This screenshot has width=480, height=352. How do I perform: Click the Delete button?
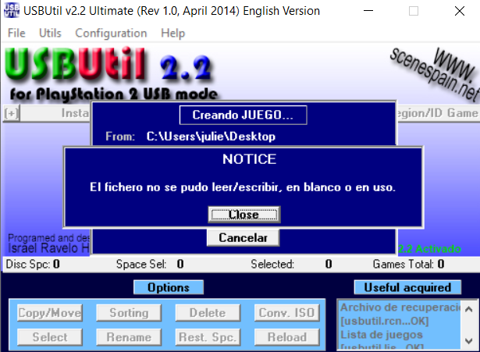click(208, 313)
